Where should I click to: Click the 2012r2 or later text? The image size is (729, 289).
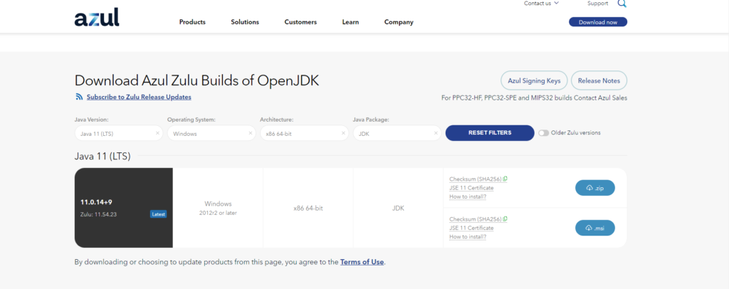click(218, 213)
